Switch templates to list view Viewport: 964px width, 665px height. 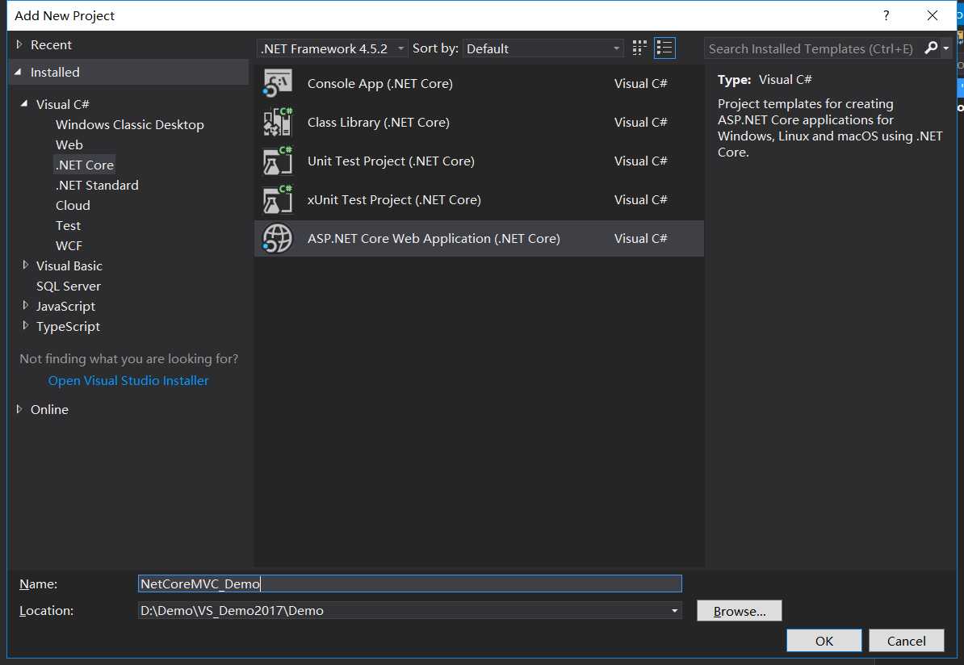coord(664,48)
